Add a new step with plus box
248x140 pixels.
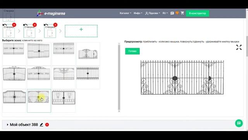[81, 31]
